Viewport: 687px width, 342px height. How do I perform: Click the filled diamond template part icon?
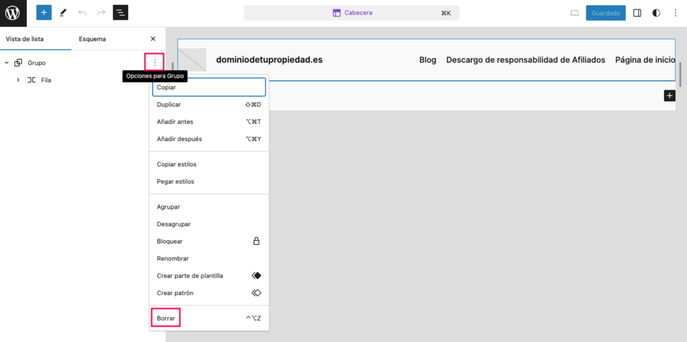tap(256, 276)
